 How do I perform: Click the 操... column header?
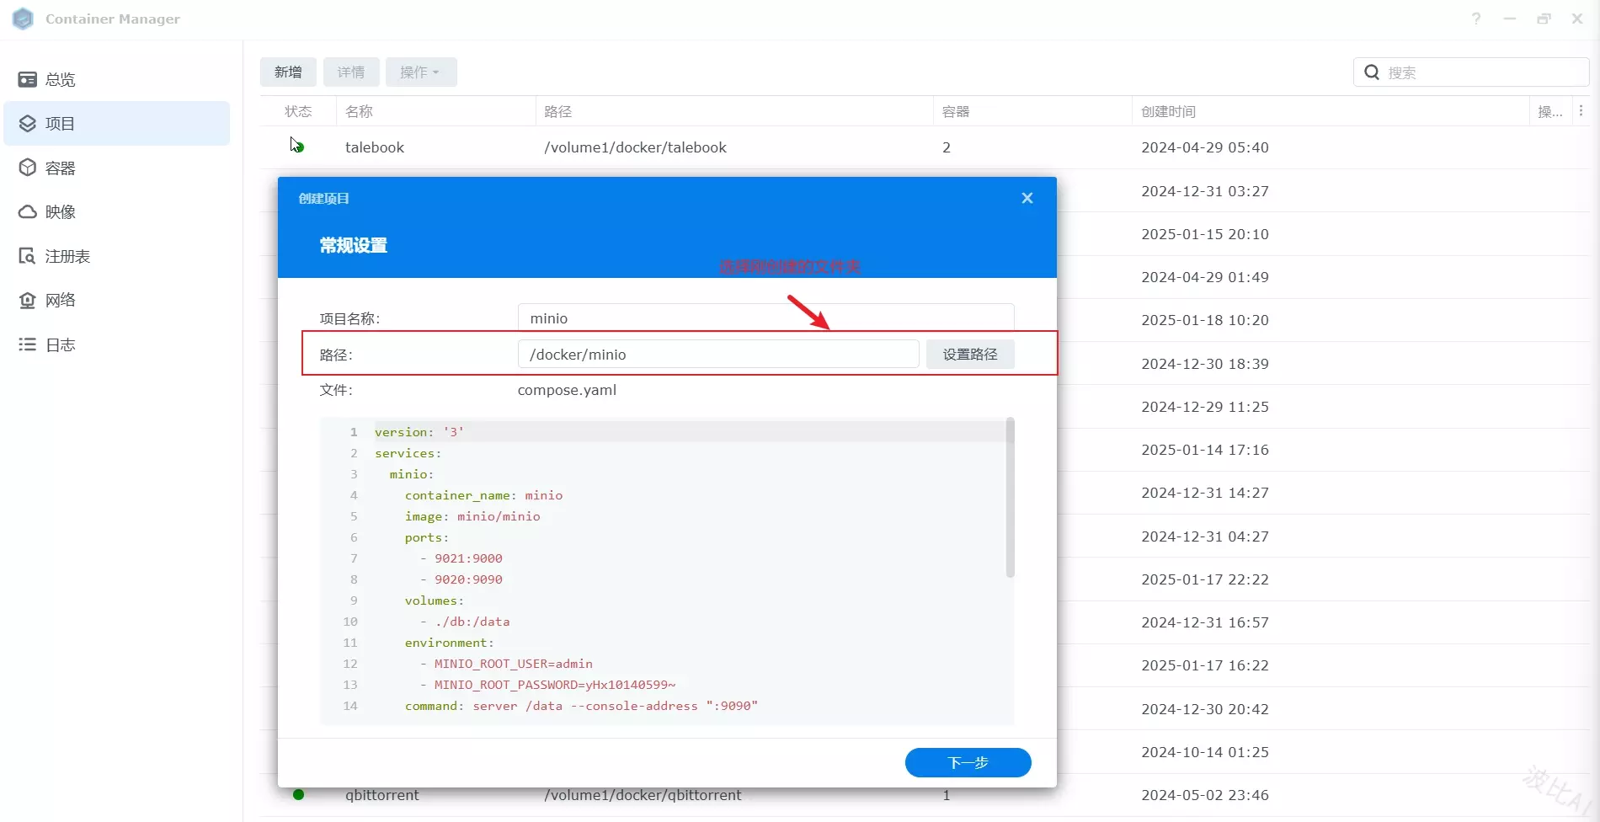point(1550,111)
